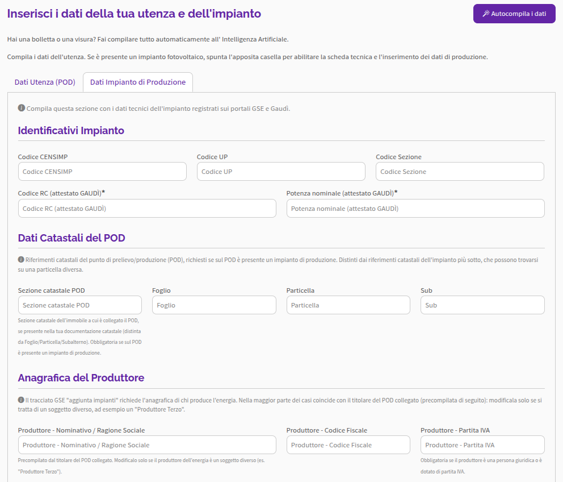Click the Potenza nominale (attestato GAUDÌ) input

tap(415, 209)
